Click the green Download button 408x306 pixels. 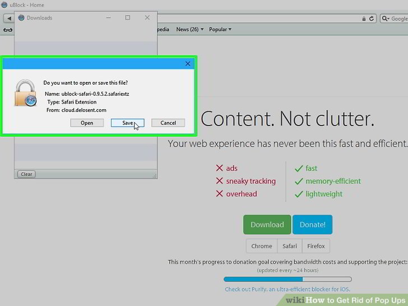pyautogui.click(x=267, y=224)
